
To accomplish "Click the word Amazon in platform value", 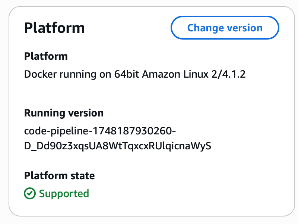I will coord(161,74).
